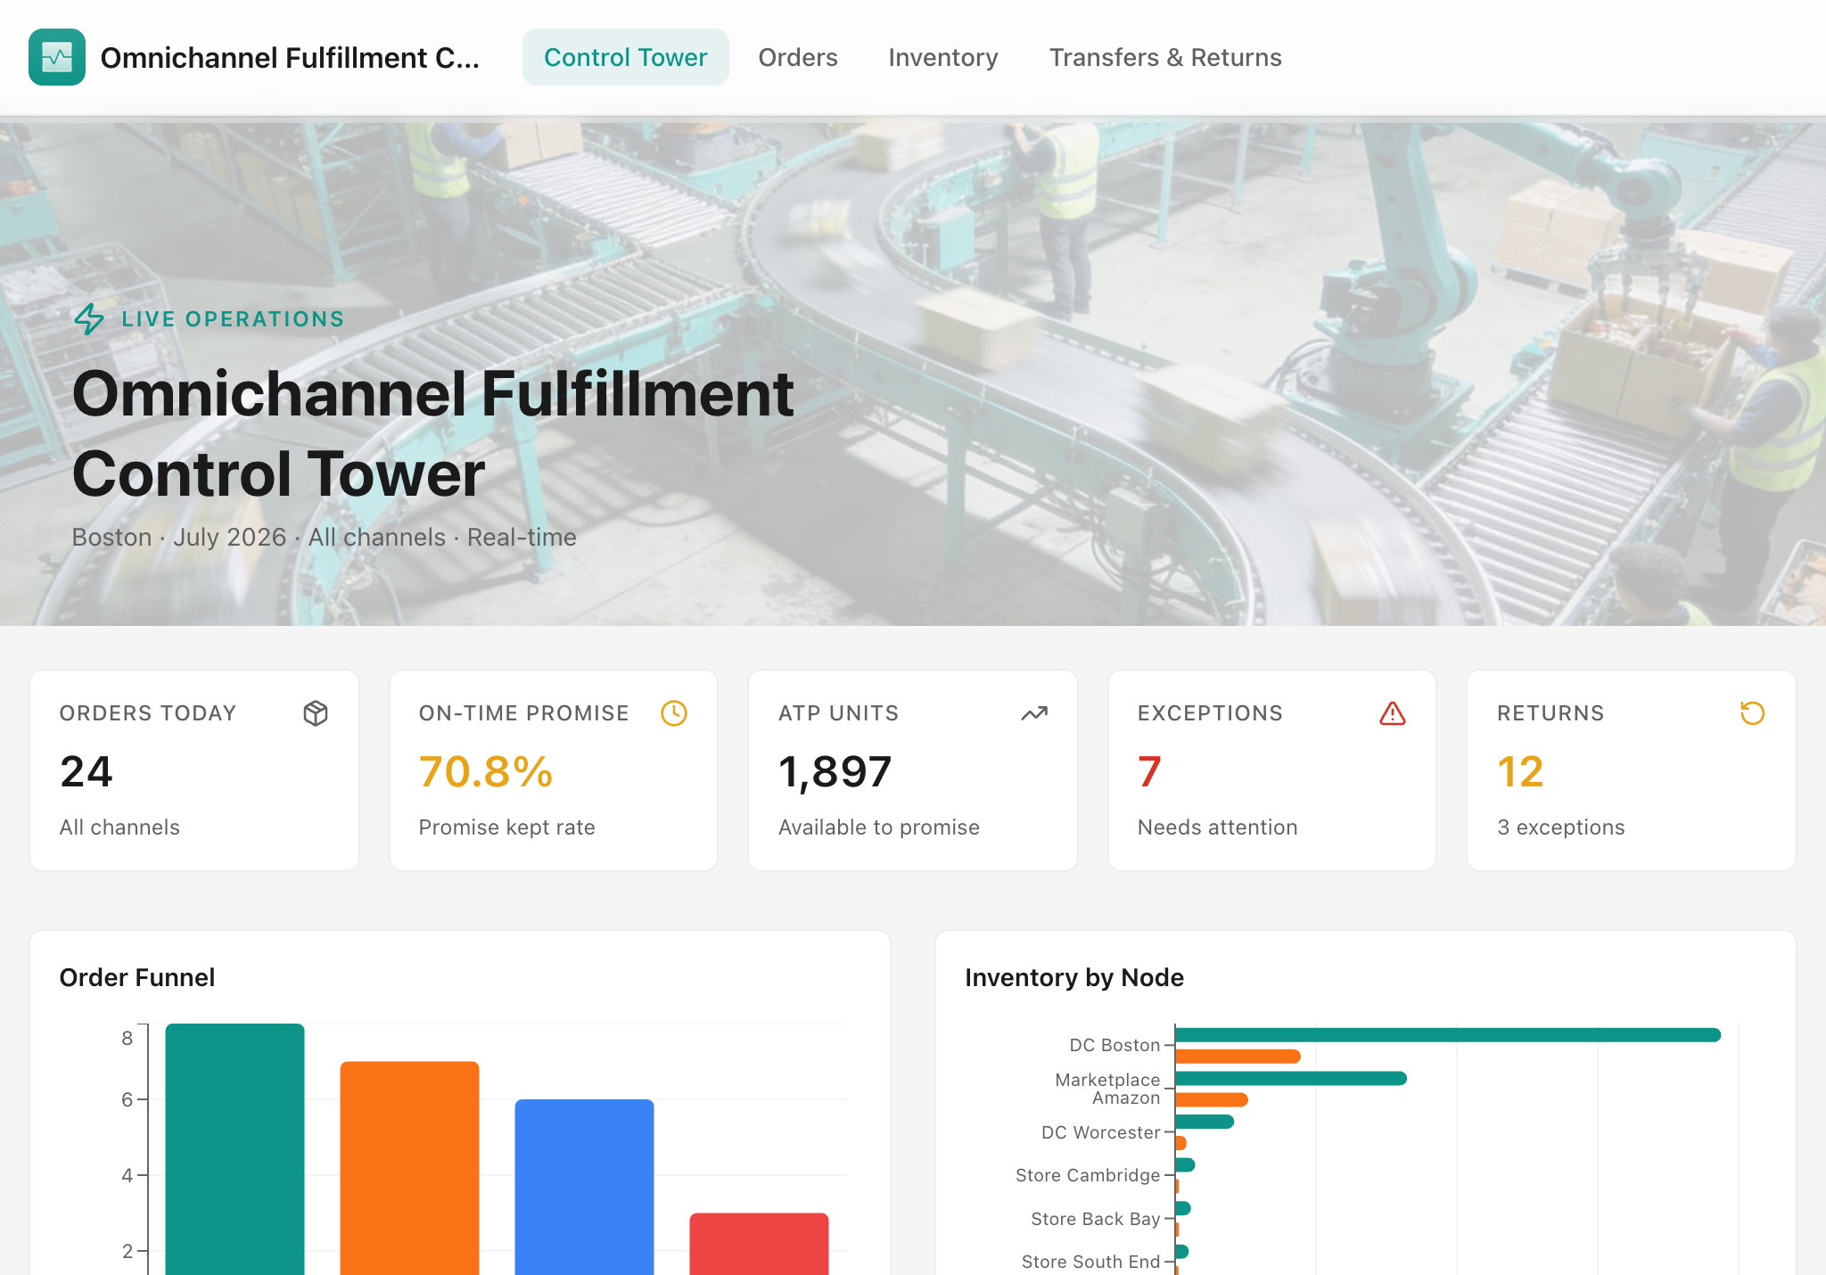This screenshot has height=1275, width=1826.
Task: Click the Store Back Bay axis label
Action: coord(1096,1219)
